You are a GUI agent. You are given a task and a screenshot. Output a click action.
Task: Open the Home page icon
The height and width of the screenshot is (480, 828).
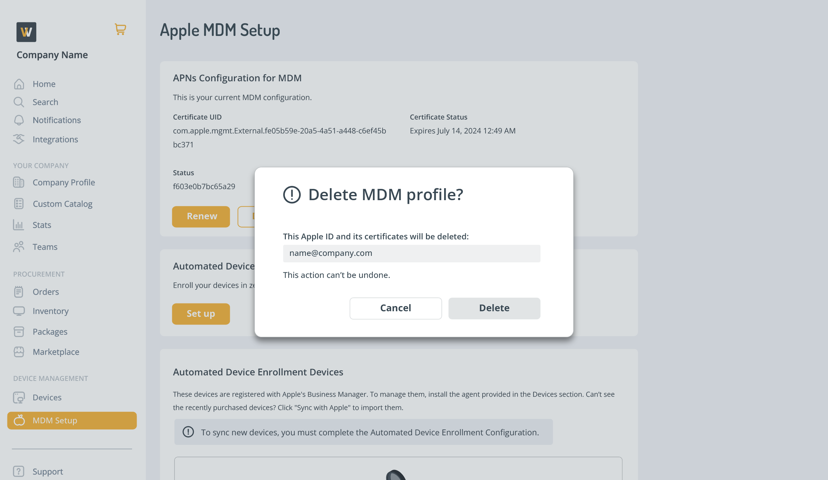tap(19, 84)
